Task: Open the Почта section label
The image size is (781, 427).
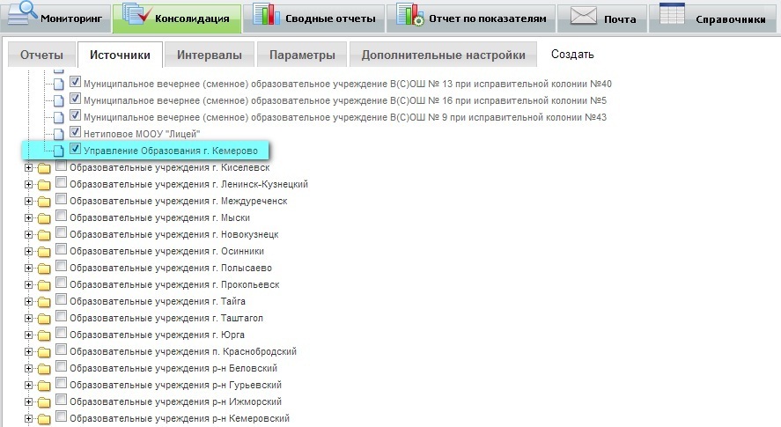Action: click(620, 19)
